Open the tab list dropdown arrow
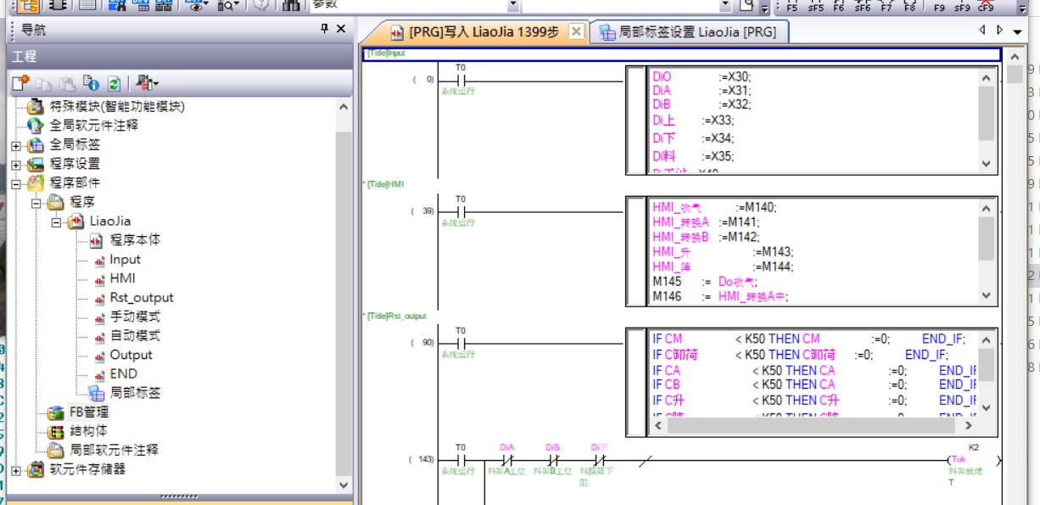 coord(1018,31)
